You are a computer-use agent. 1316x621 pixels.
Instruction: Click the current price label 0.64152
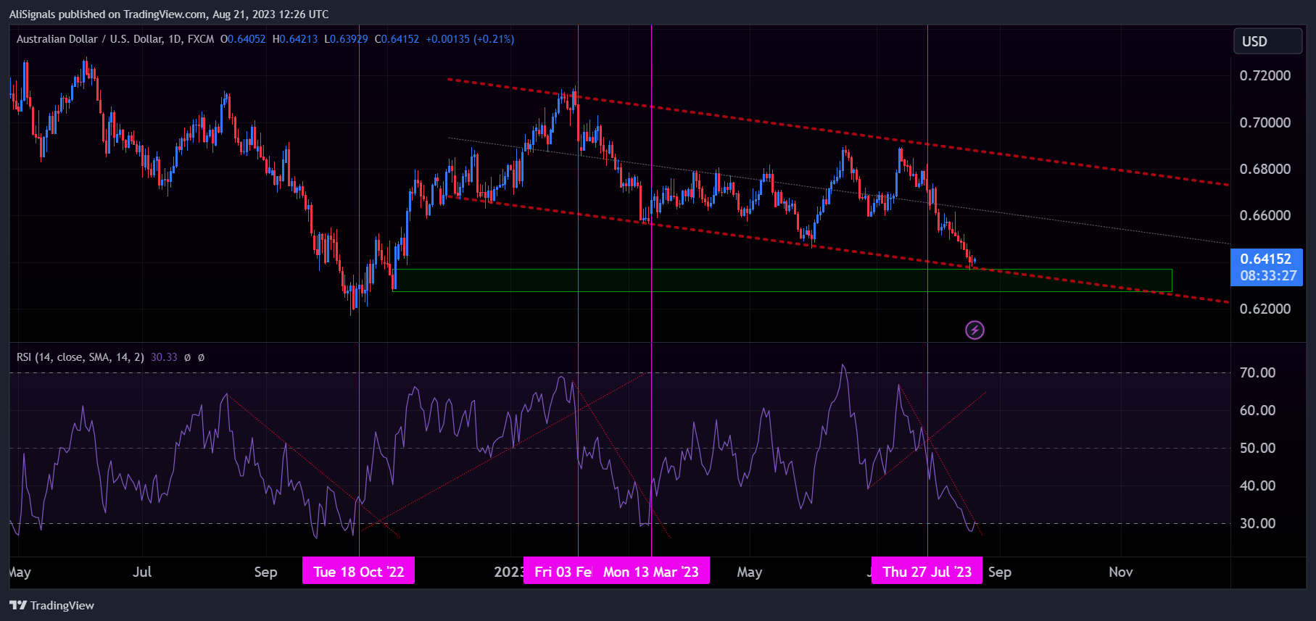[x=1266, y=259]
